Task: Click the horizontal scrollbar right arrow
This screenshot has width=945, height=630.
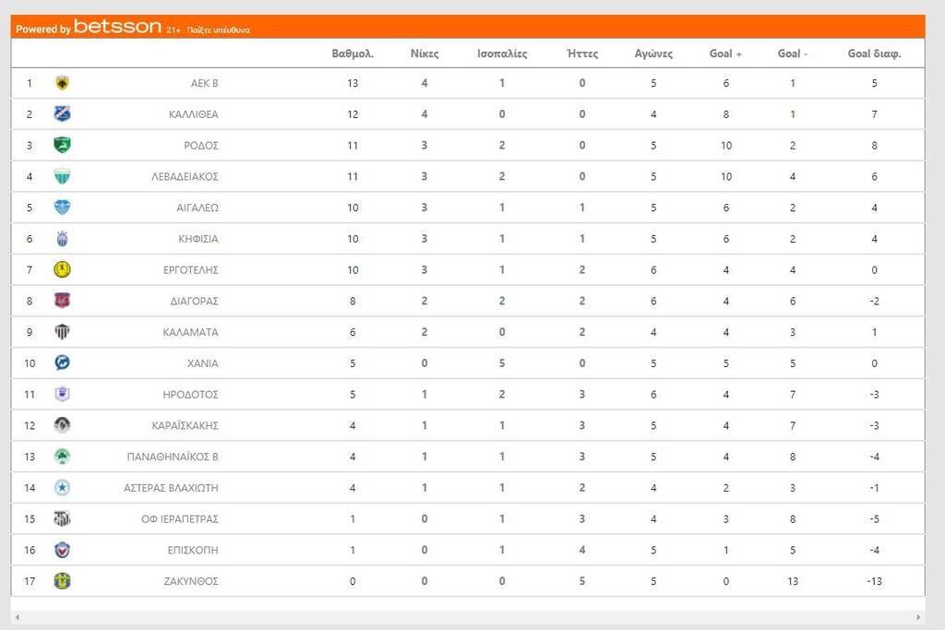Action: coord(918,617)
